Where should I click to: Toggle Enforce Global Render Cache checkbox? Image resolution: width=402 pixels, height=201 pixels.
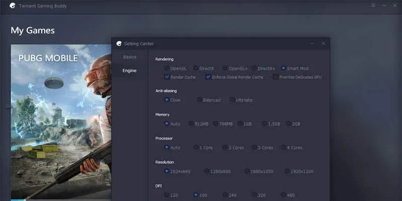[x=208, y=77]
